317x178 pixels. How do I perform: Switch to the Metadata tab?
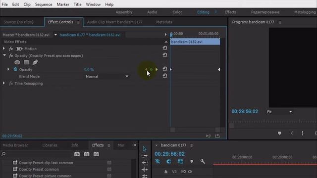click(x=164, y=22)
